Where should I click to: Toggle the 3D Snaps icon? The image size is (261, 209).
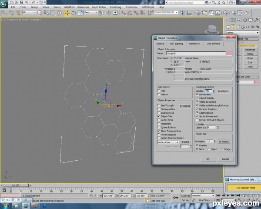123,13
